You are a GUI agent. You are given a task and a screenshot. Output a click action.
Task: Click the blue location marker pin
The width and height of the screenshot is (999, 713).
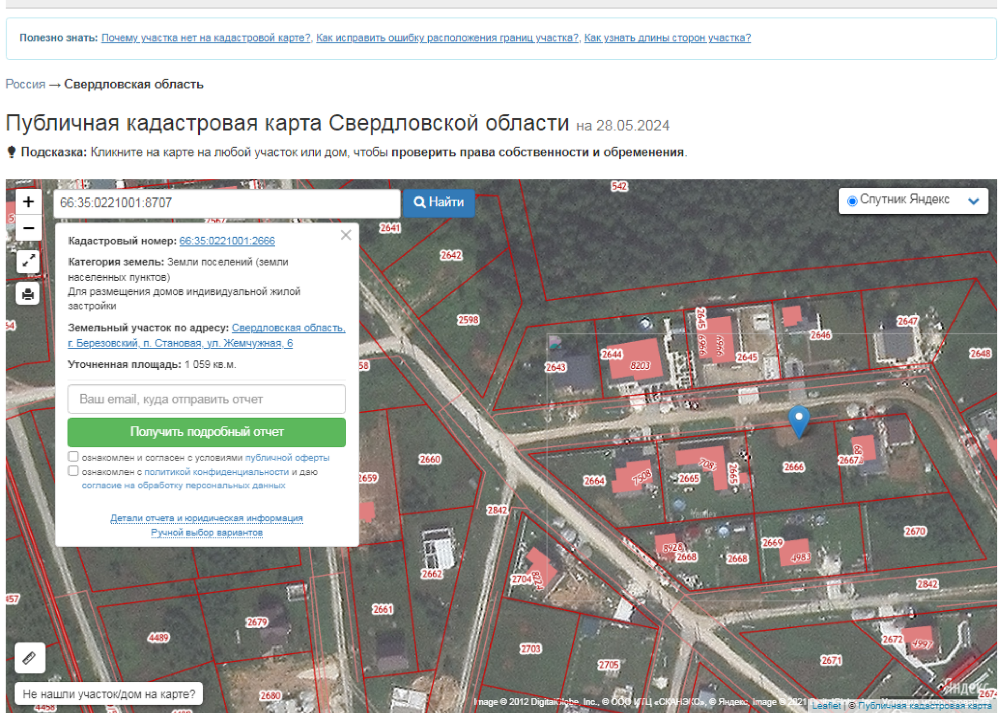pyautogui.click(x=799, y=420)
